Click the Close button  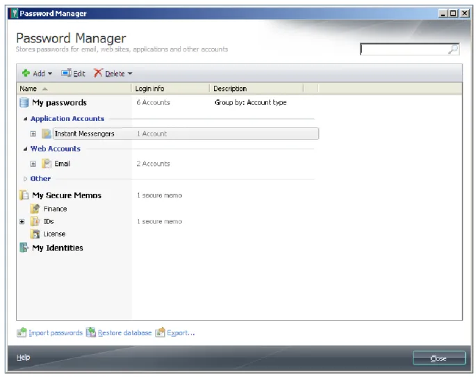(439, 358)
